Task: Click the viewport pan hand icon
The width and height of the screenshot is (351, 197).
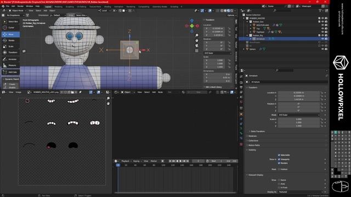Action: pos(196,40)
